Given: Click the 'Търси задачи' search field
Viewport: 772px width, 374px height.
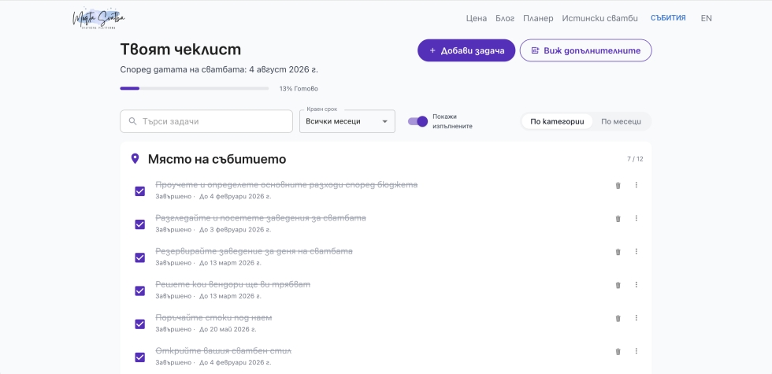Looking at the screenshot, I should pyautogui.click(x=206, y=121).
